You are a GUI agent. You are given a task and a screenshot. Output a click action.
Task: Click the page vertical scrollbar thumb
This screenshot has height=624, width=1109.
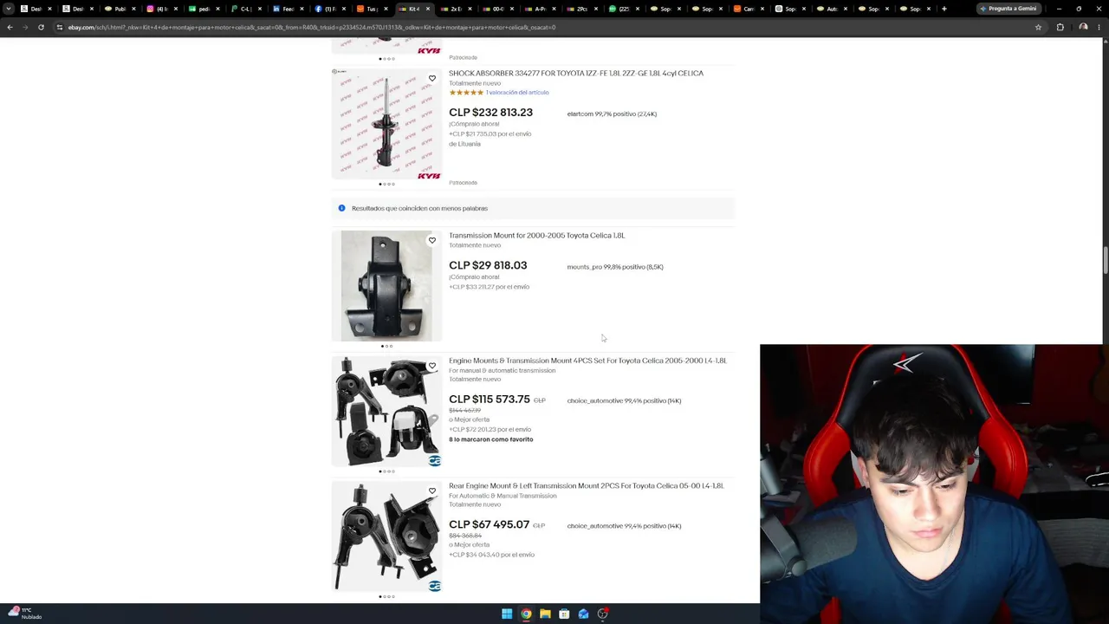[1106, 261]
